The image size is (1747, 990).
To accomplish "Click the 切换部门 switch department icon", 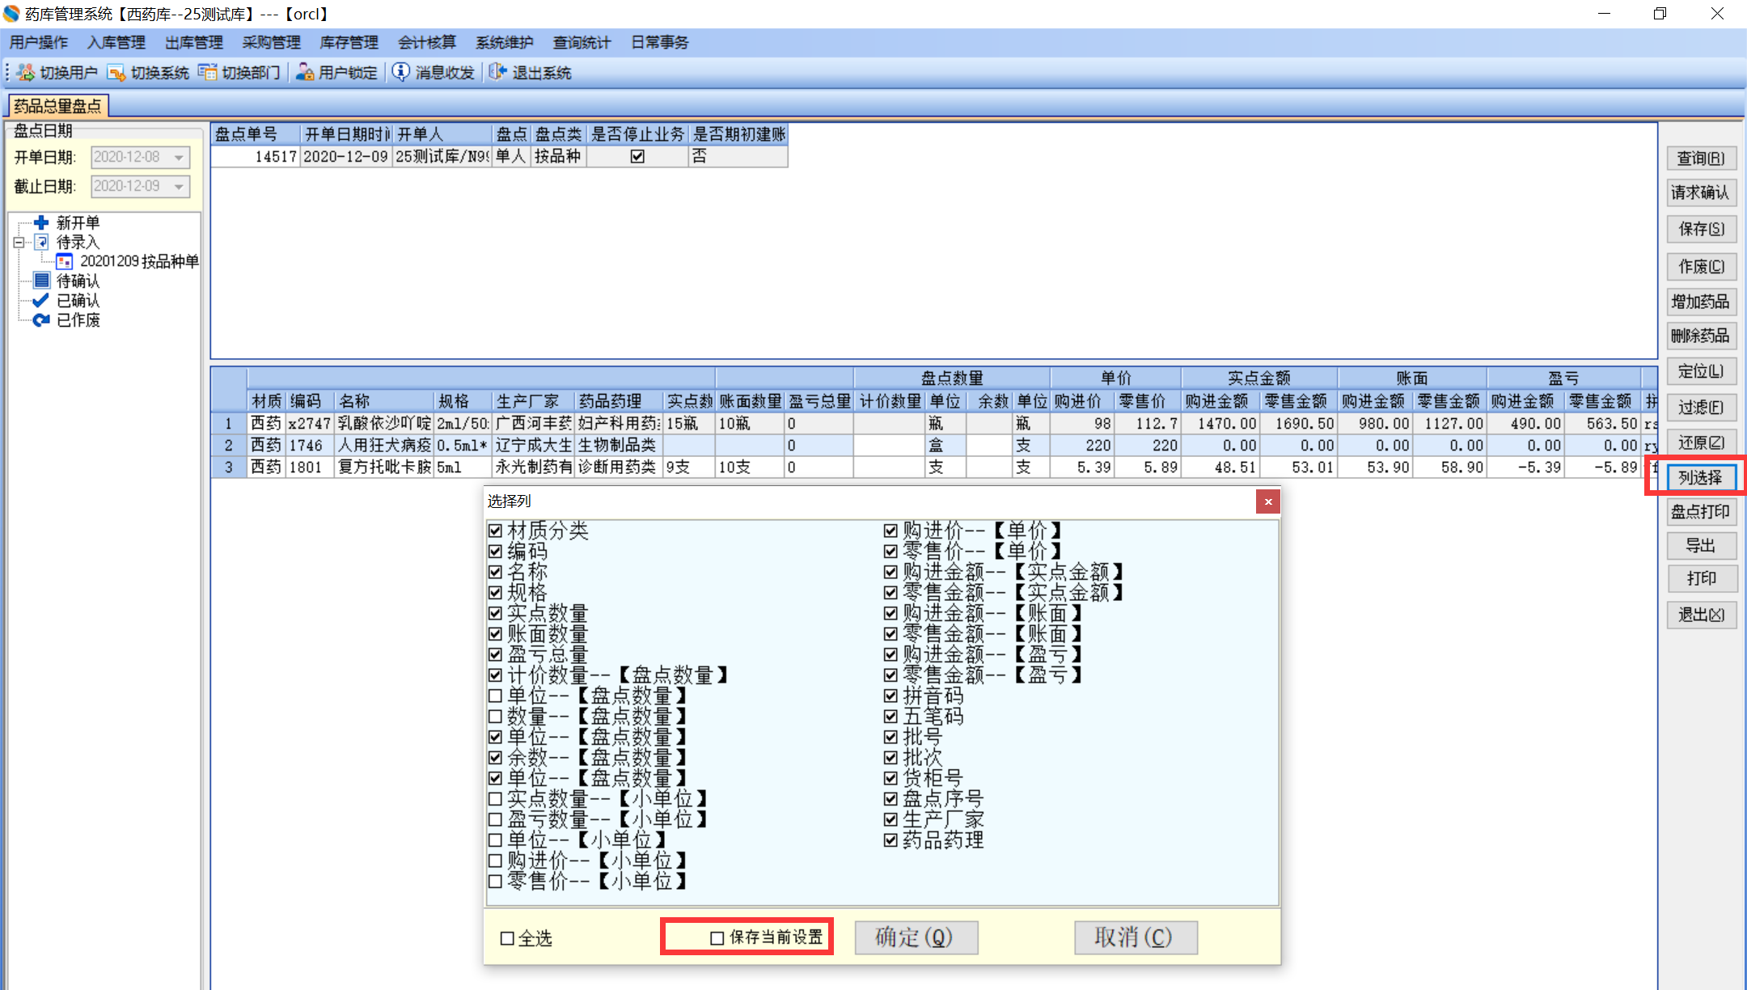I will pos(208,73).
